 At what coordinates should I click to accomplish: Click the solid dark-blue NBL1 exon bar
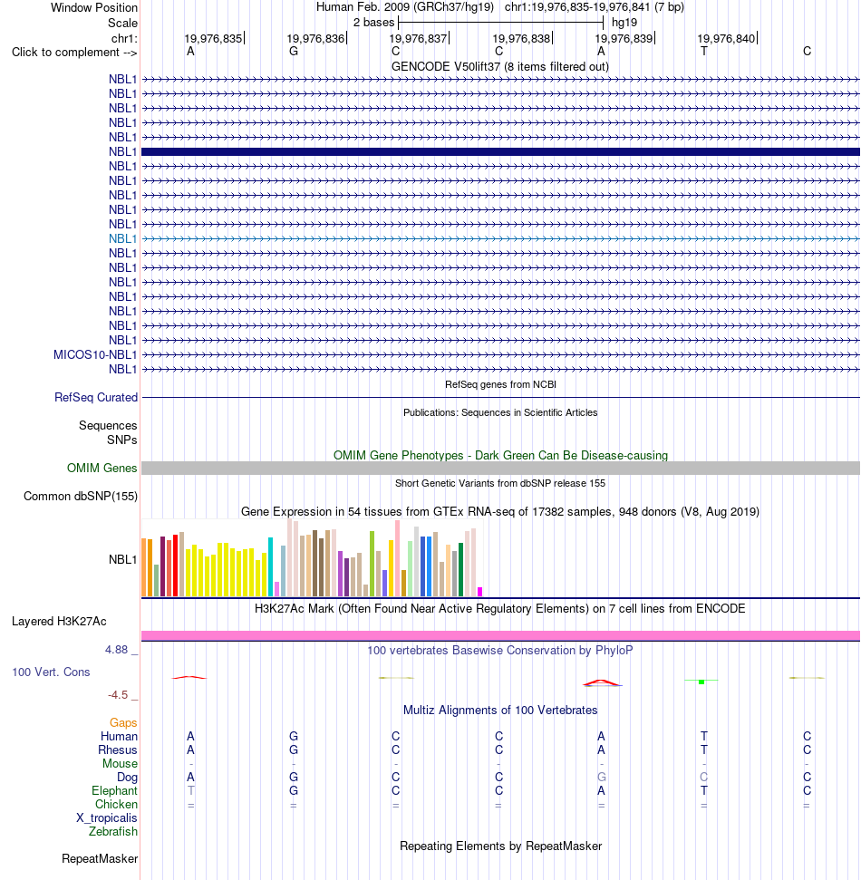pyautogui.click(x=500, y=151)
